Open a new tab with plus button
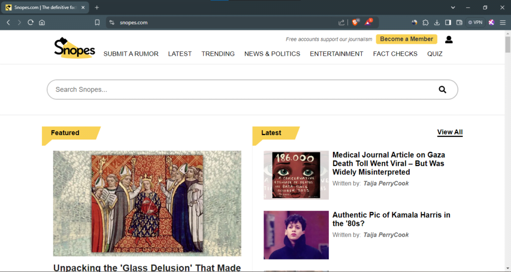 pos(97,7)
